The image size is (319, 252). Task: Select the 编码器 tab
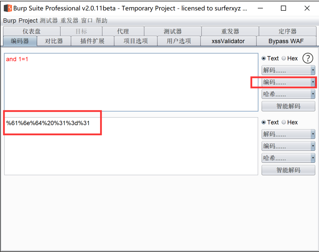pyautogui.click(x=20, y=41)
